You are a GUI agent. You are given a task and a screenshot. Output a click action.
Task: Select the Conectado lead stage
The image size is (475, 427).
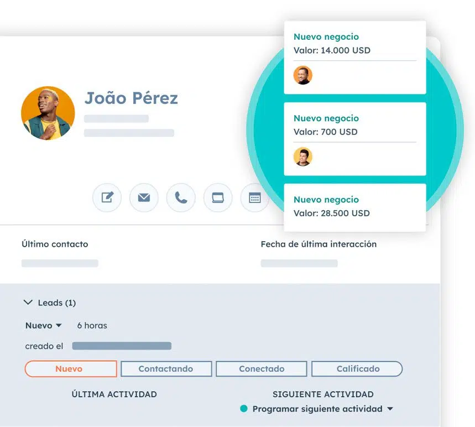(262, 369)
